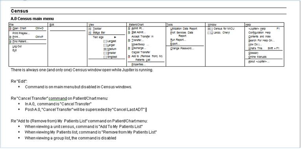The width and height of the screenshot is (301, 149).
Task: Choose Export... in Tools menu
Action: [x=175, y=44]
